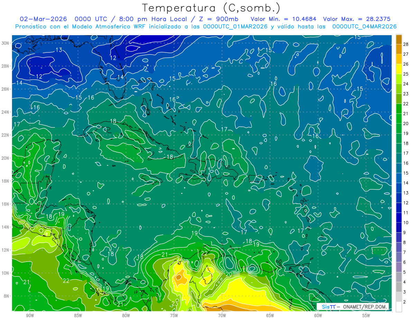Click the 25 label on the color scale

click(406, 74)
